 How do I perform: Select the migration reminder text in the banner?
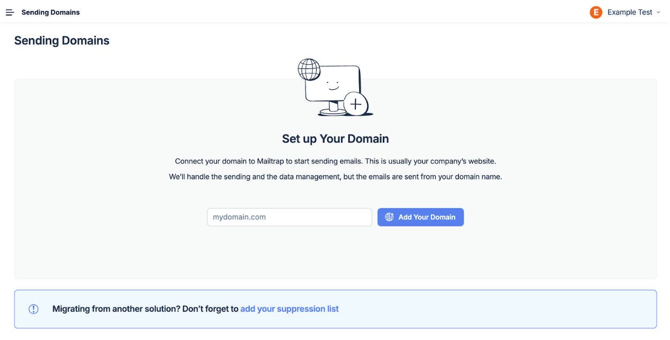pyautogui.click(x=146, y=308)
